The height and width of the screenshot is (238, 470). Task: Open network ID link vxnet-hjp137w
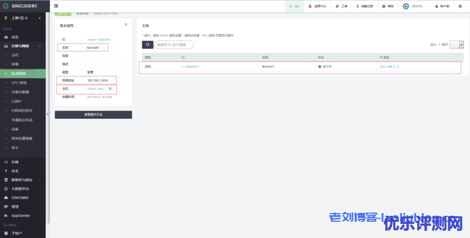(98, 40)
